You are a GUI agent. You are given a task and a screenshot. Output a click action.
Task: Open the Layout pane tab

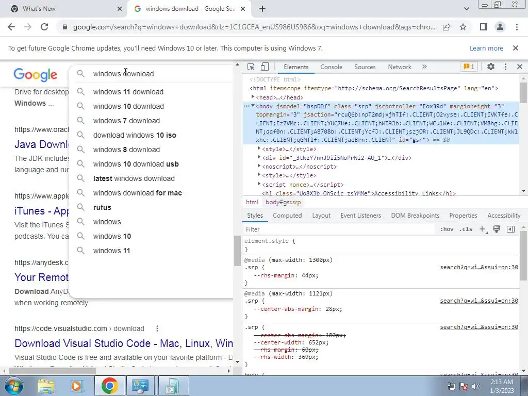321,216
